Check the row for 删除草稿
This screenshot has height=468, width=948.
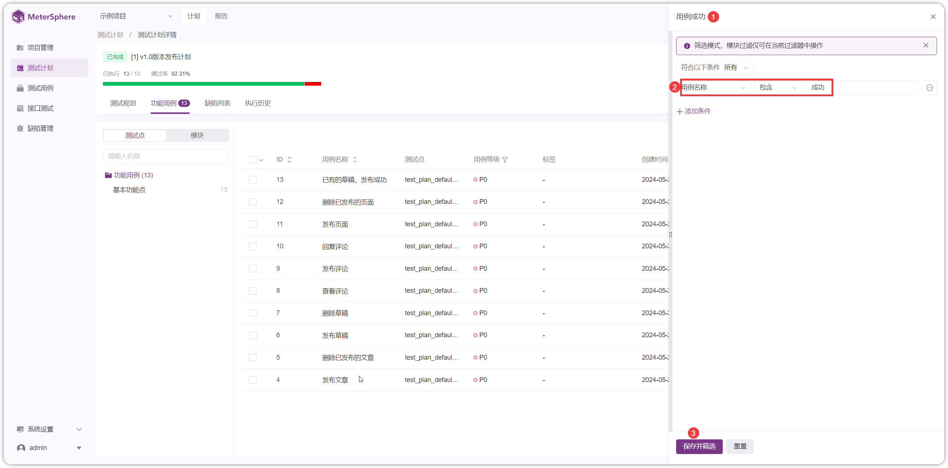coord(252,313)
